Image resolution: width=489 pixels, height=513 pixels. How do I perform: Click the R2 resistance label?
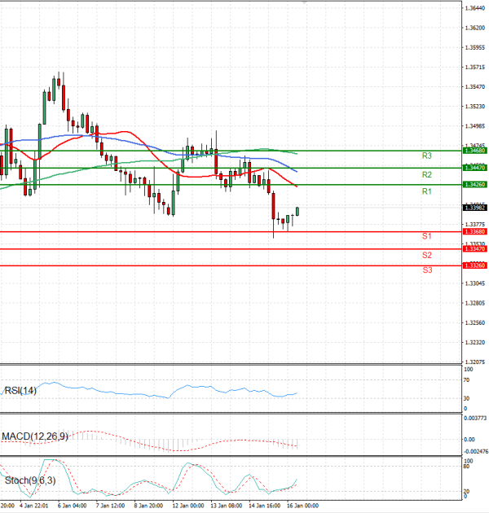[426, 175]
